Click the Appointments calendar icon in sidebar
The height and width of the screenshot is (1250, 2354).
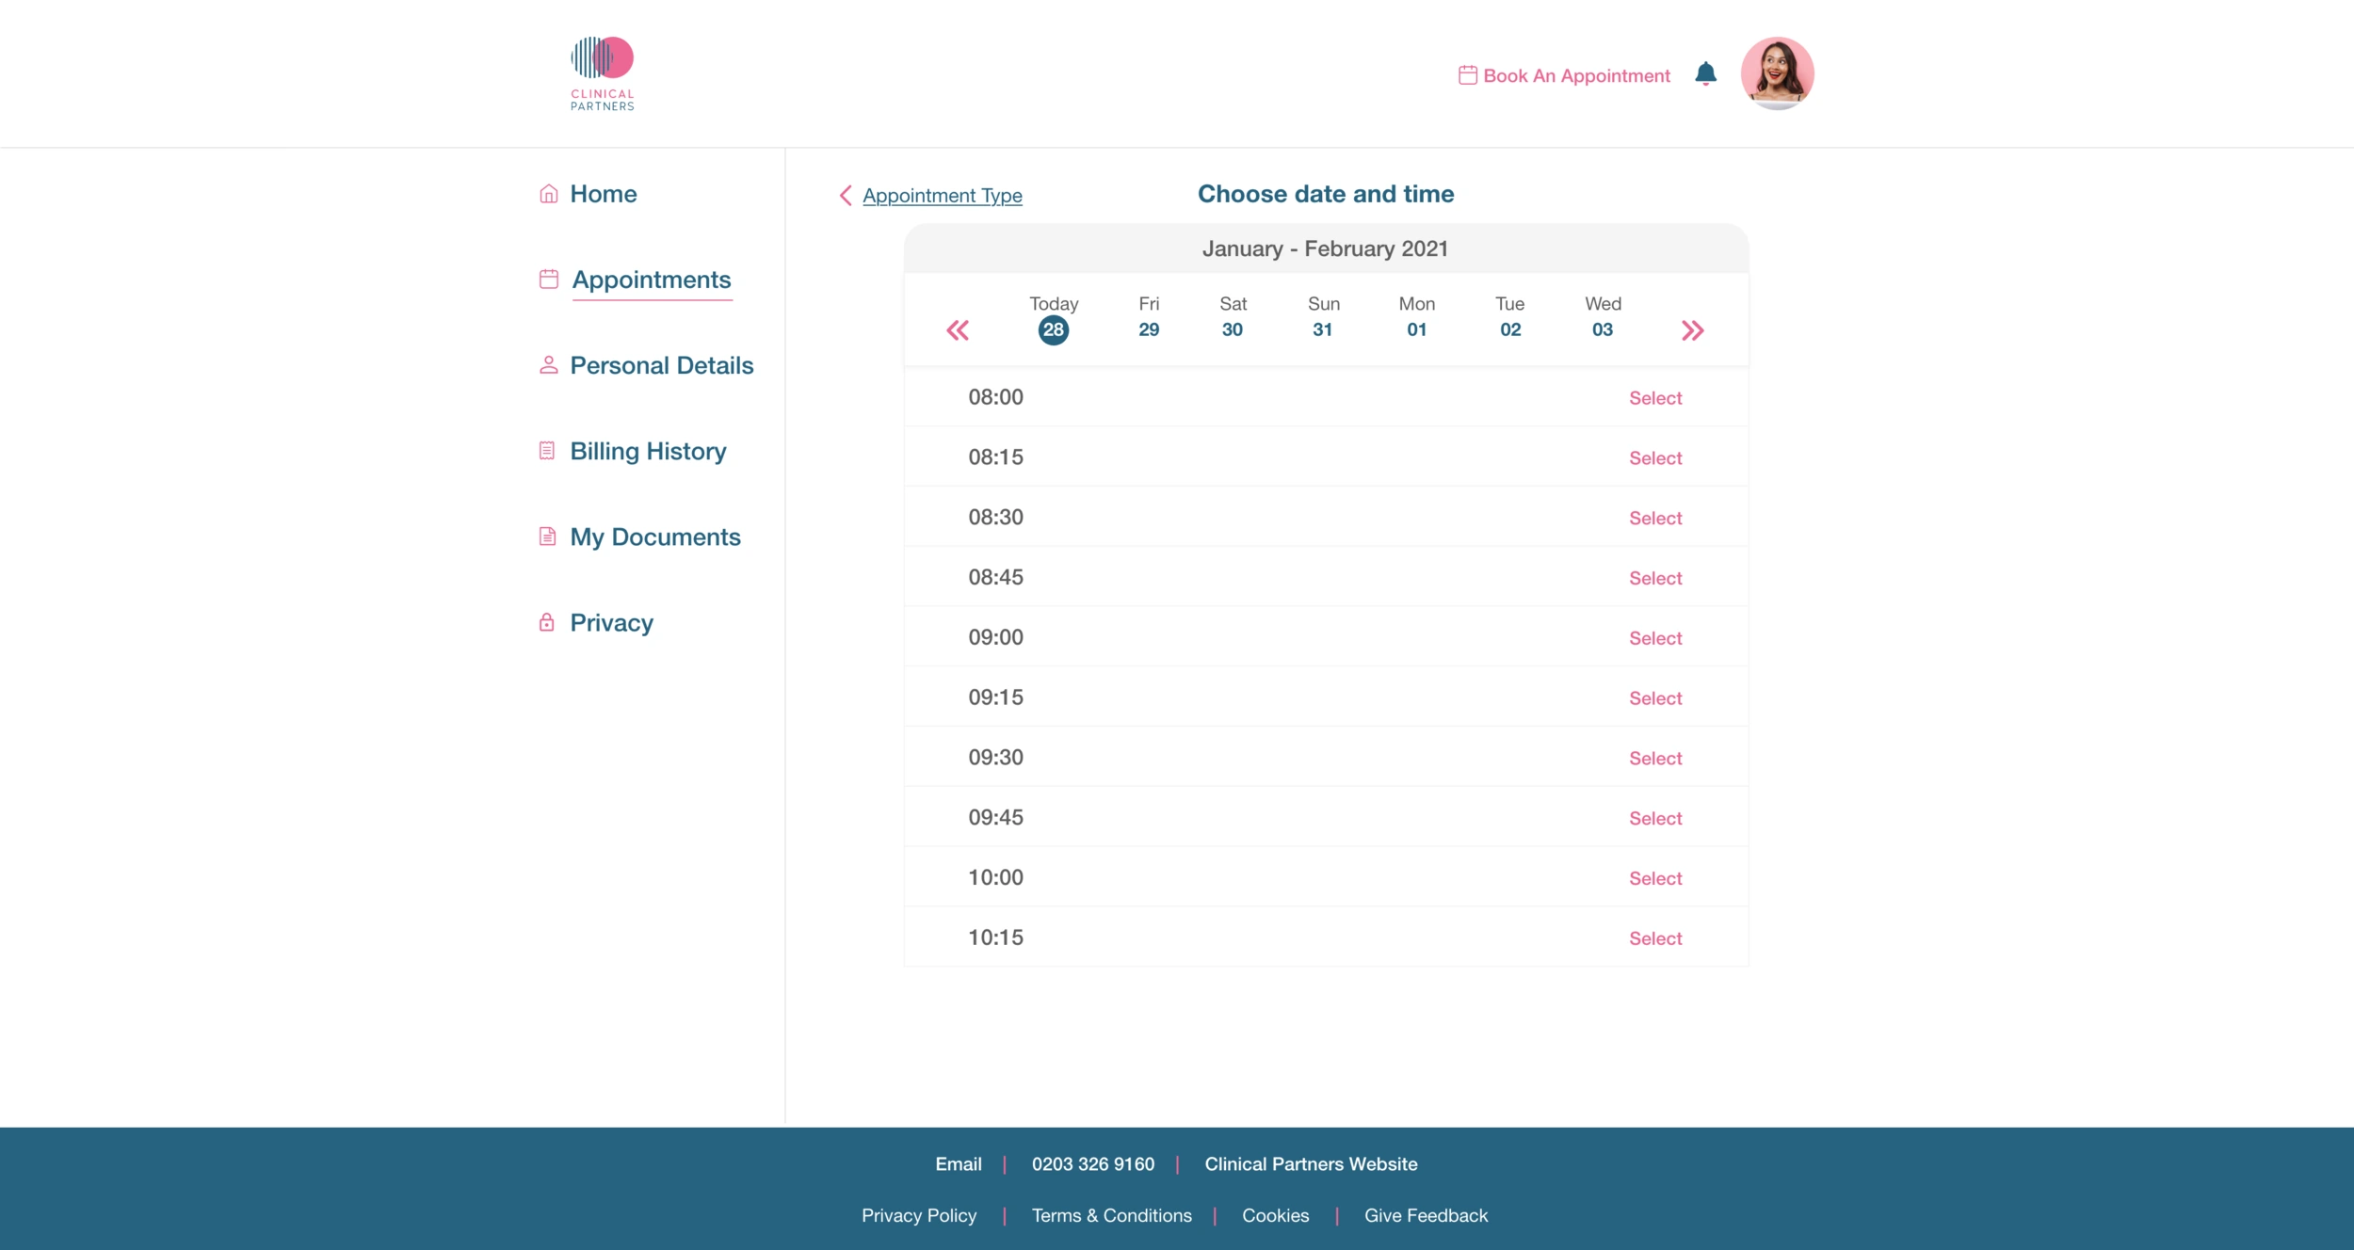(548, 280)
